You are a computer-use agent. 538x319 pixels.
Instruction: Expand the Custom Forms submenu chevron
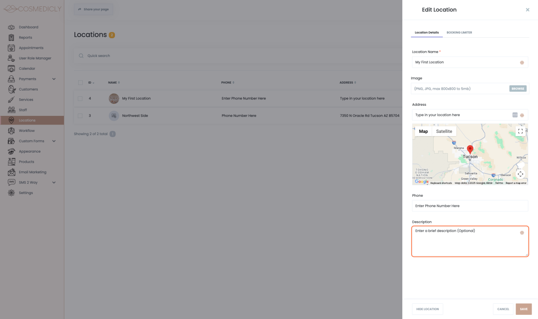[54, 141]
